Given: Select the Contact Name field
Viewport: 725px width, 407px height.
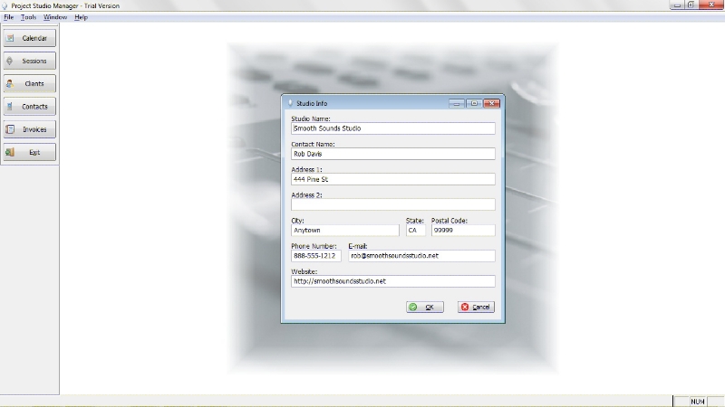Looking at the screenshot, I should pyautogui.click(x=392, y=154).
